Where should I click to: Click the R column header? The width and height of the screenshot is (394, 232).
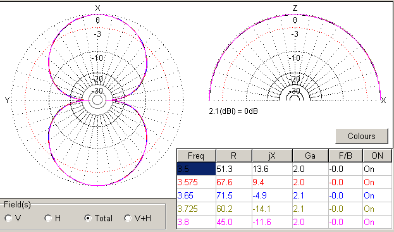[x=234, y=156]
